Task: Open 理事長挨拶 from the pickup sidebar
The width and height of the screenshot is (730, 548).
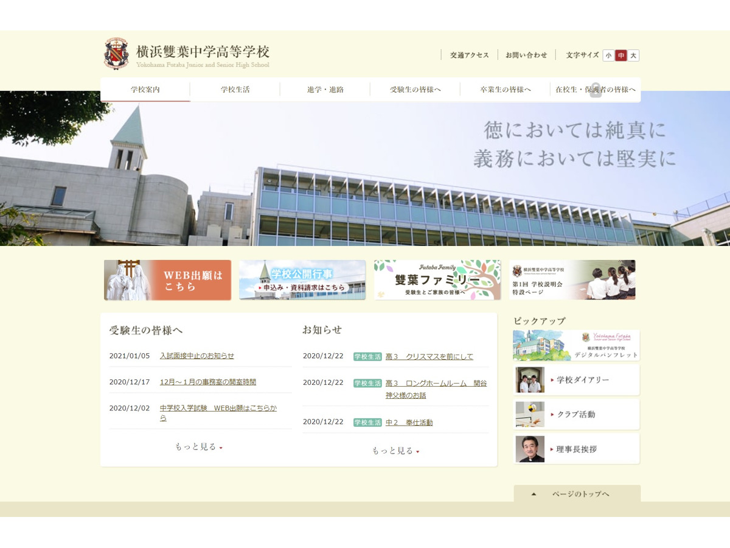Action: tap(575, 449)
